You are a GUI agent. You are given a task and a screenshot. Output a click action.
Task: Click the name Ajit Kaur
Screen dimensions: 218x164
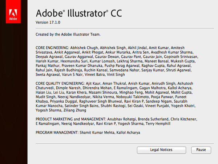pos(92,83)
